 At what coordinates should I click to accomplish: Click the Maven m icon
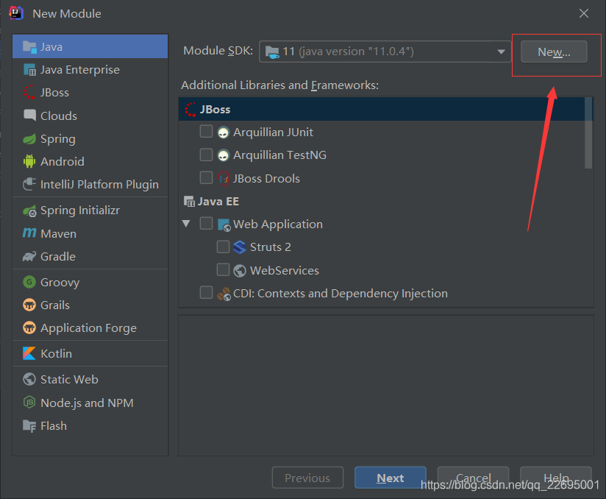coord(29,233)
